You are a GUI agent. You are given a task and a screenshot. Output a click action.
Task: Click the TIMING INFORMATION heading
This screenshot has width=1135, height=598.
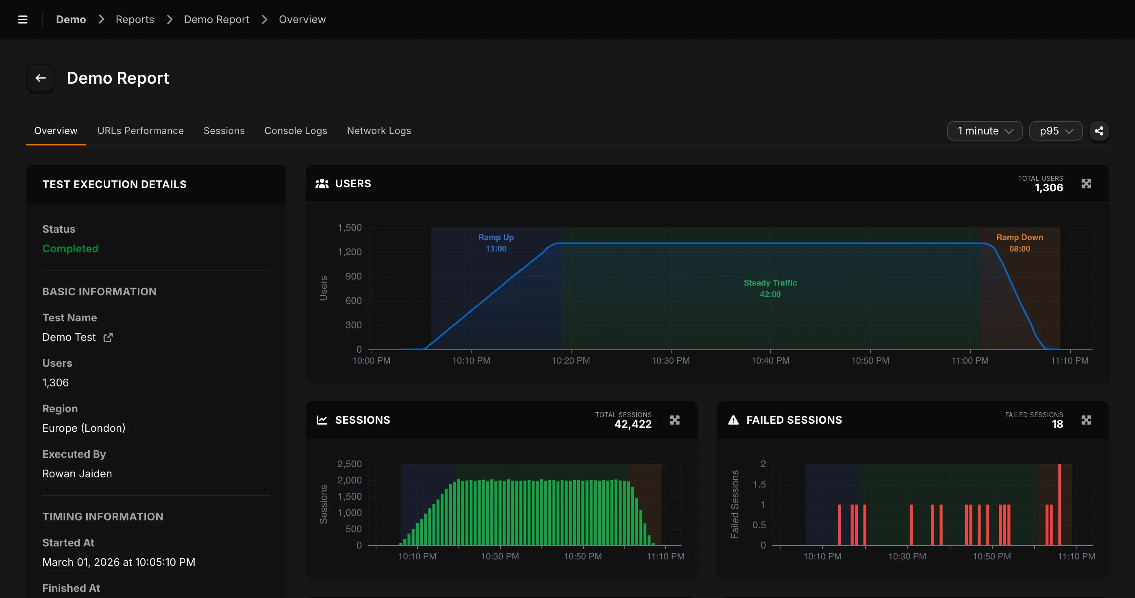click(103, 517)
